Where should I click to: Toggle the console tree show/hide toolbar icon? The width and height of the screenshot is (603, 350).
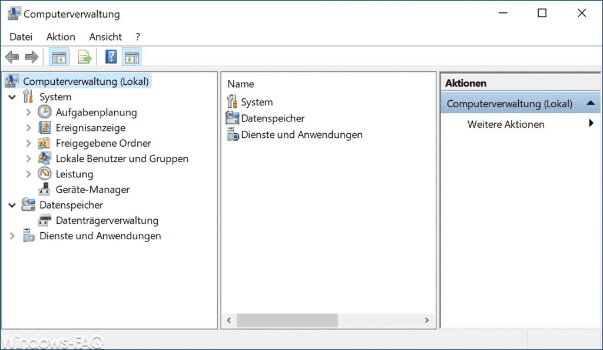pos(59,57)
